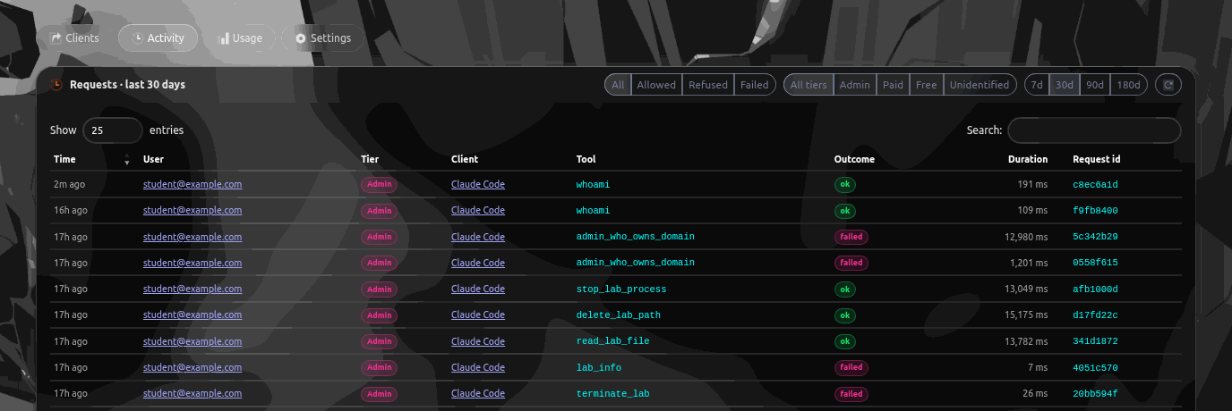Sort by the Duration column header
Image resolution: width=1232 pixels, height=411 pixels.
coord(1027,159)
